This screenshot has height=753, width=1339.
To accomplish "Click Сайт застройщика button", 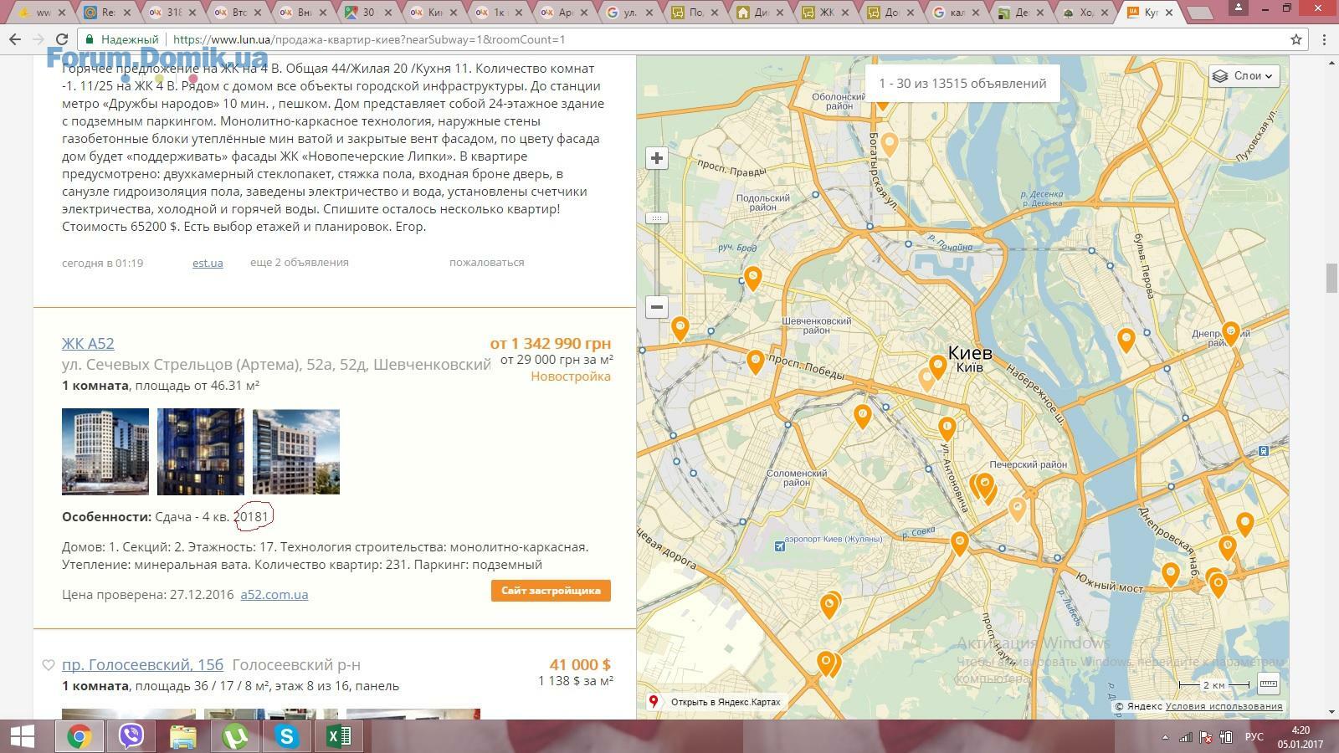I will coord(551,591).
